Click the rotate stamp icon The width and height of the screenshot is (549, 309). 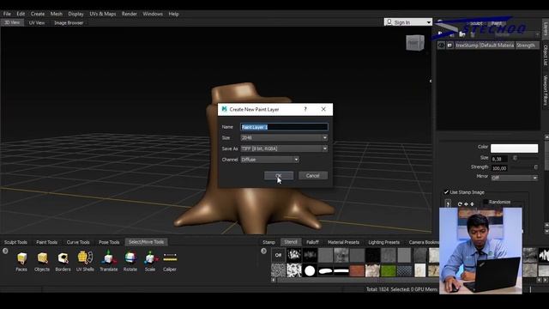(x=460, y=204)
